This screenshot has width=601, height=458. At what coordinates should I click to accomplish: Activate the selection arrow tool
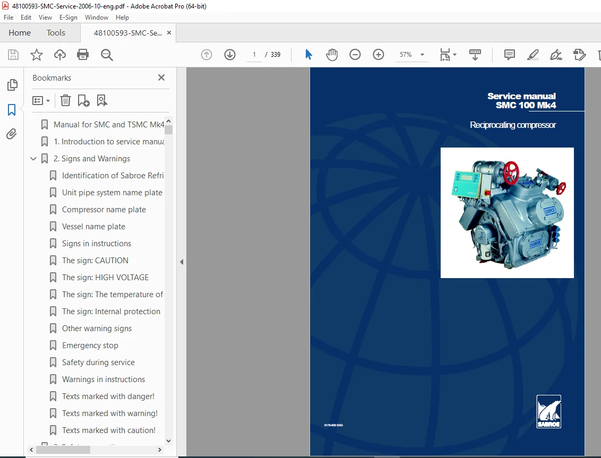[308, 55]
